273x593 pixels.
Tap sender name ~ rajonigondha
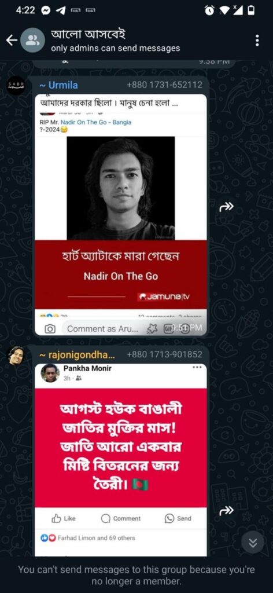click(78, 355)
